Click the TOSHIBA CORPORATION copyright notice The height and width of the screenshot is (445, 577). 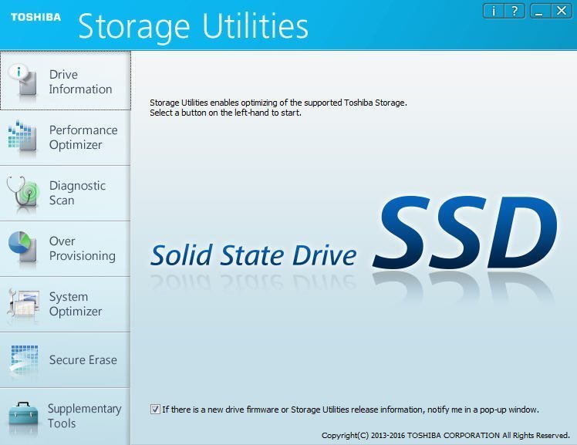tap(446, 436)
